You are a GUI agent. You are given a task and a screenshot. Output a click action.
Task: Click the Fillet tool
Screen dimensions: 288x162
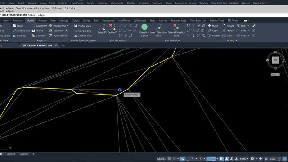click(x=241, y=31)
